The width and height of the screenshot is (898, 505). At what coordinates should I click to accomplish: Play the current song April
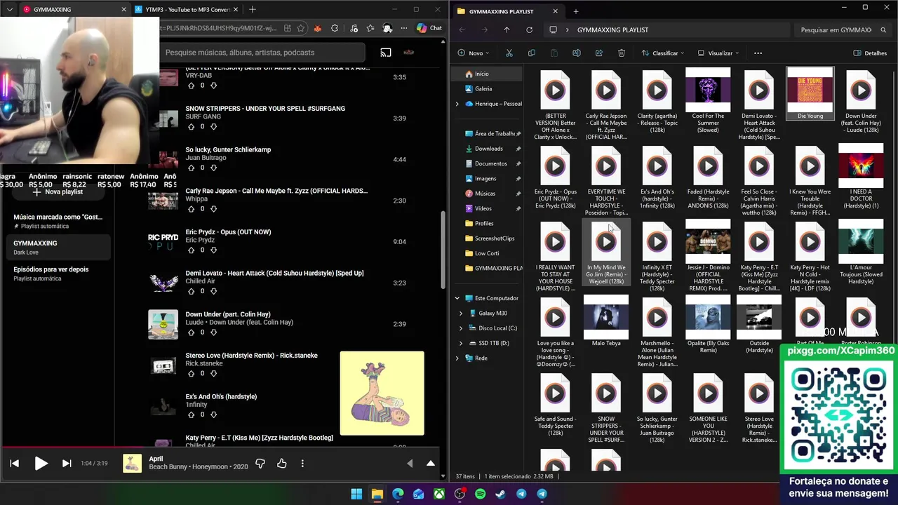[x=41, y=464]
